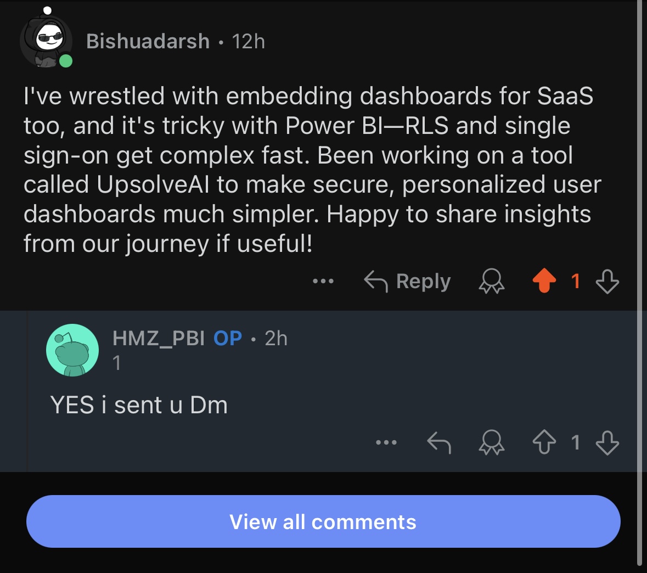The width and height of the screenshot is (647, 573).
Task: Click Reply on Bishuadarsh's comment
Action: tap(423, 281)
